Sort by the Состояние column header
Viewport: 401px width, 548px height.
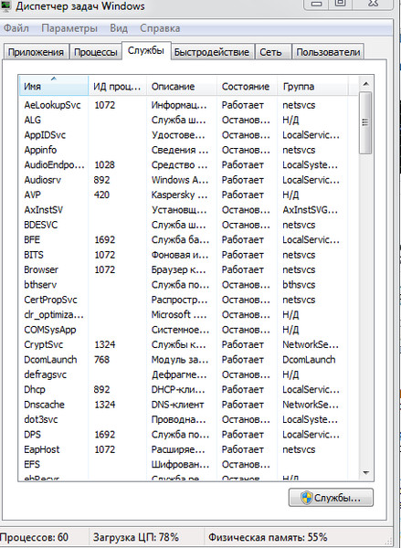click(x=248, y=87)
